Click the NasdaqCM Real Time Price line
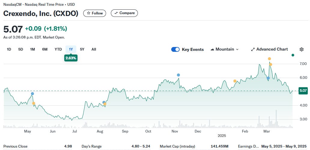This screenshot has height=150, width=310. 39,4
